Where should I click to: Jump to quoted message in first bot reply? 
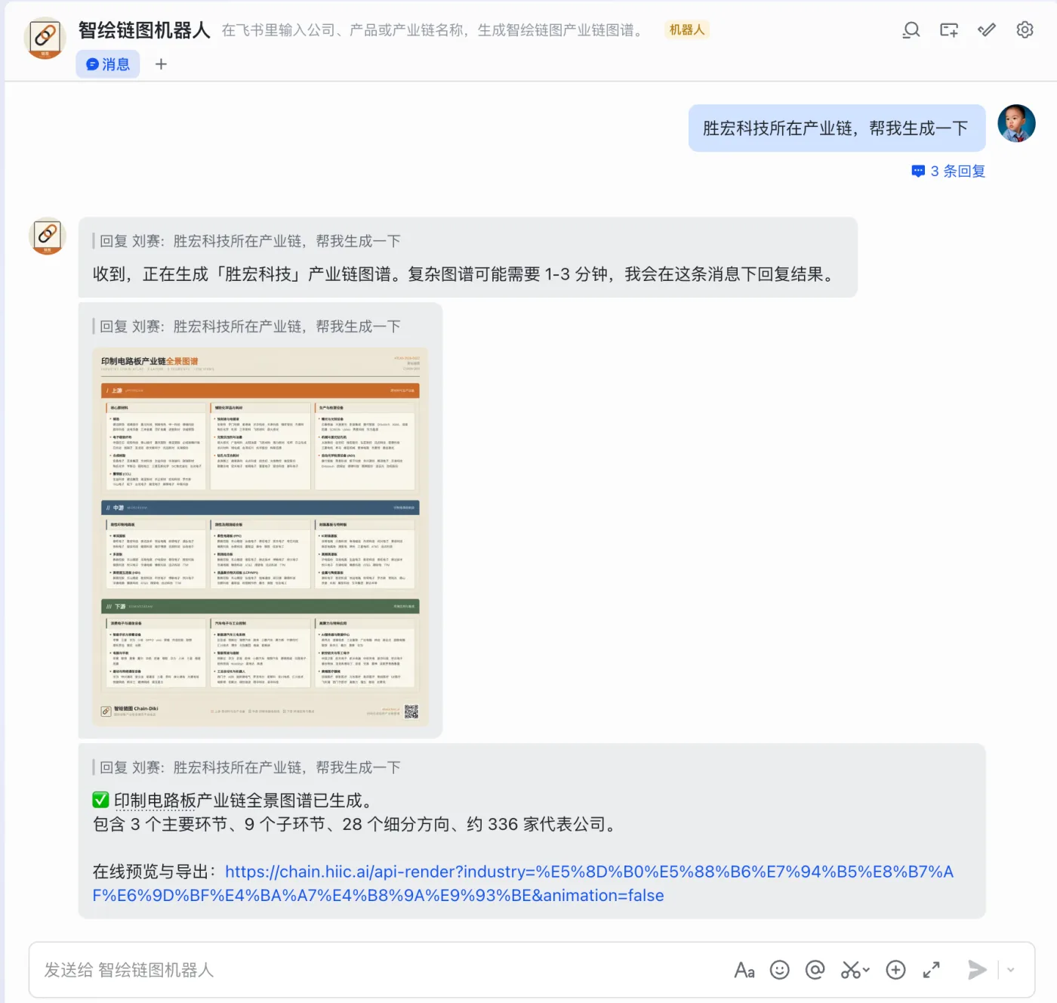(249, 241)
